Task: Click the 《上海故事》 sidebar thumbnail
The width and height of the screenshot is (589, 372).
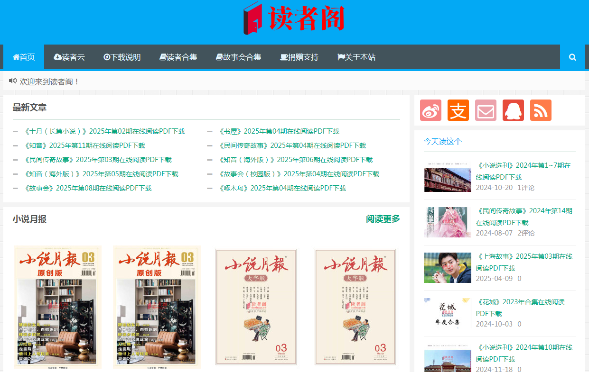Action: tap(447, 267)
